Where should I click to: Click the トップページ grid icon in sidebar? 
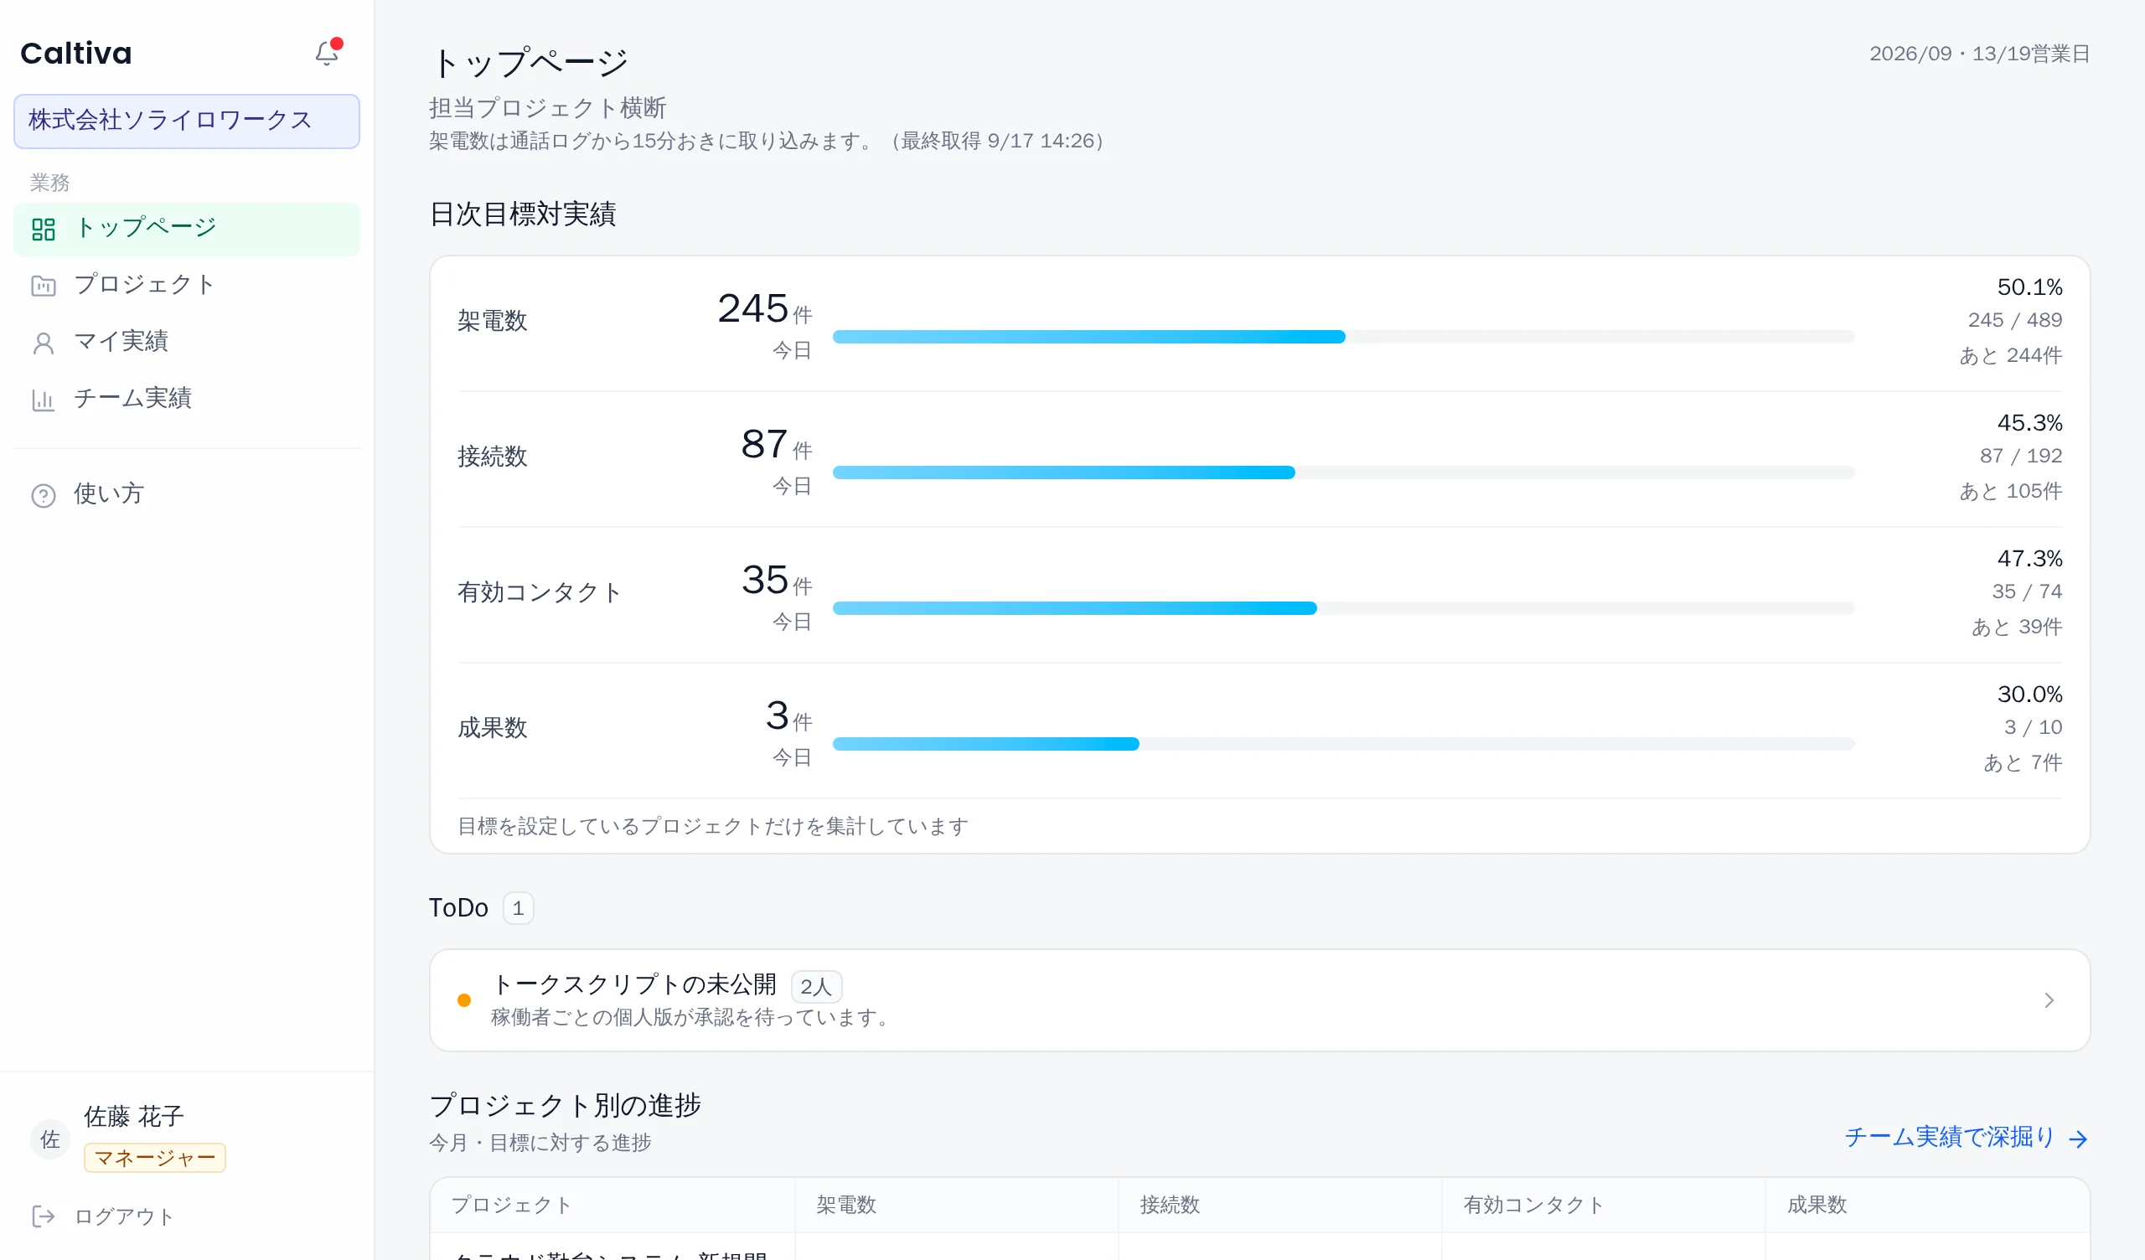click(44, 229)
